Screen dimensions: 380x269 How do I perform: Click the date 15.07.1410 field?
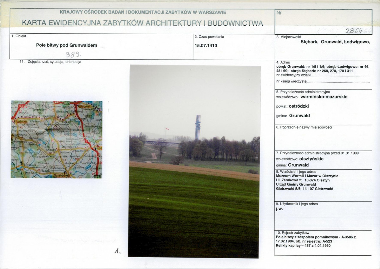click(x=206, y=45)
